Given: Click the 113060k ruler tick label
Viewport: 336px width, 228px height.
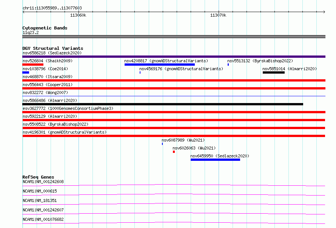Looking at the screenshot, I should 78,15.
